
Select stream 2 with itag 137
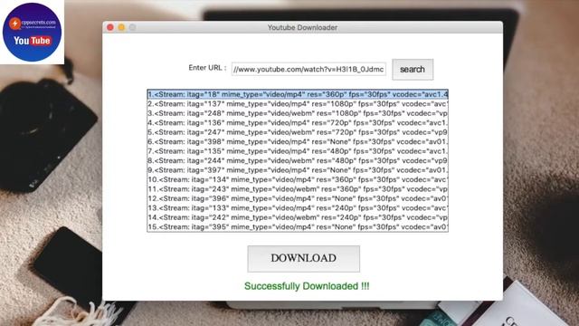(298, 104)
